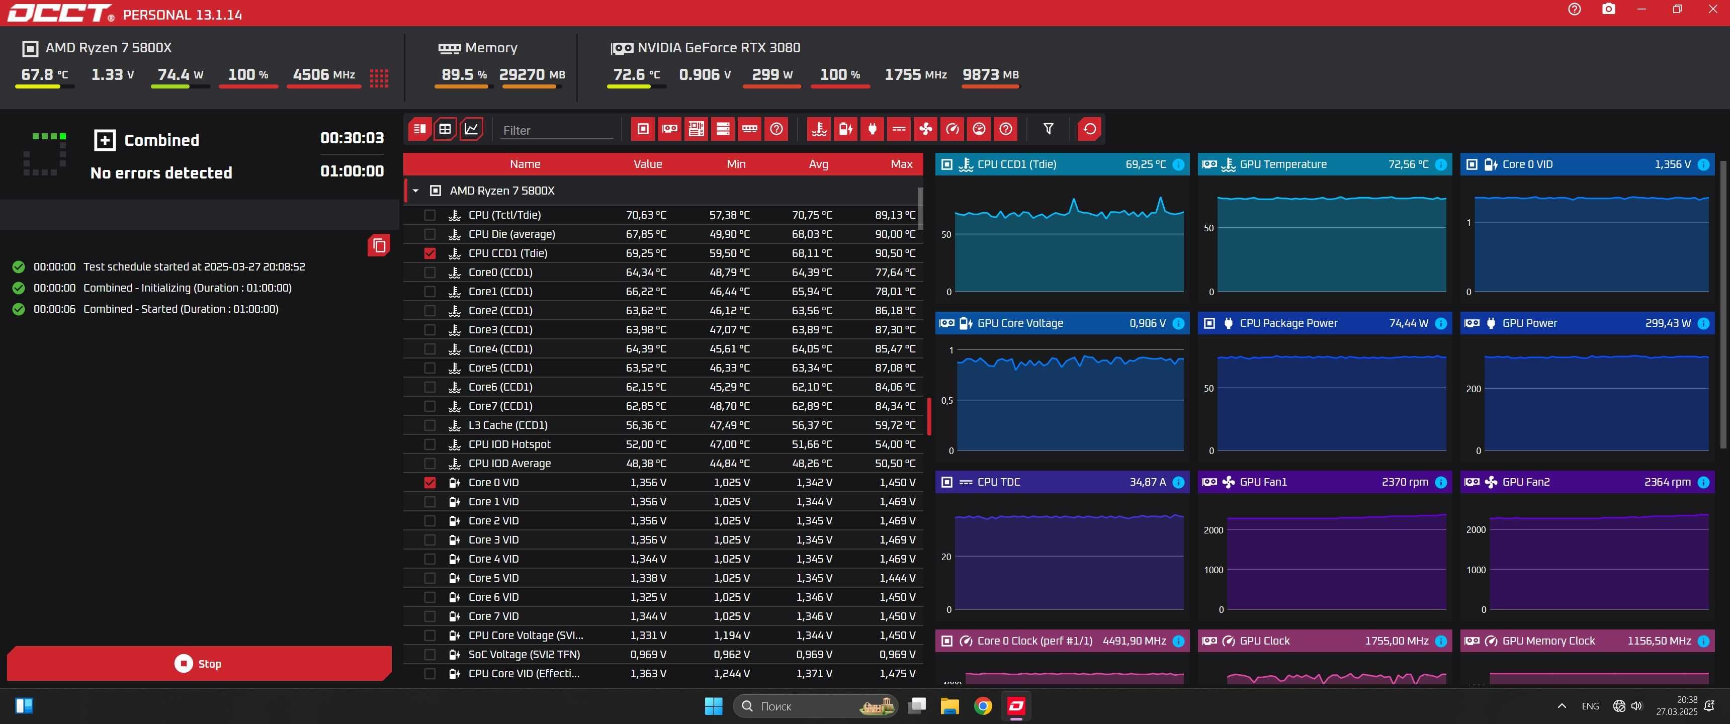Sort table by Avg column
The width and height of the screenshot is (1730, 724).
tap(818, 164)
